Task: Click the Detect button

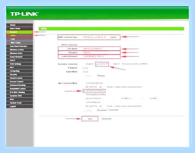Action: [x=113, y=37]
